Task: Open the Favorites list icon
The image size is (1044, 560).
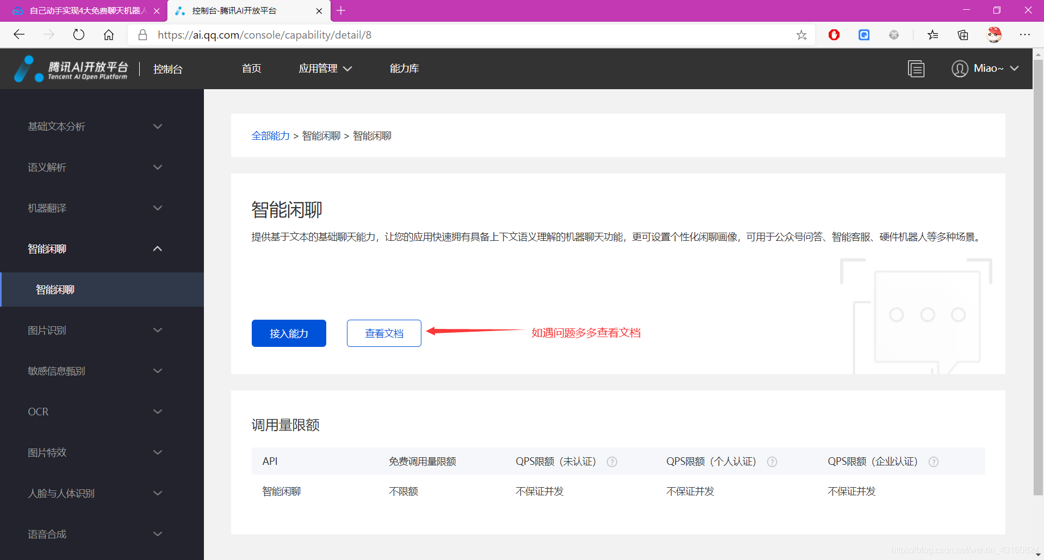Action: click(933, 35)
